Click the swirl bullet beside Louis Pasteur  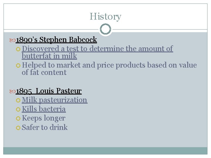click(13, 92)
